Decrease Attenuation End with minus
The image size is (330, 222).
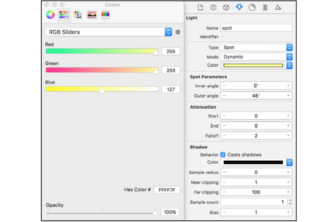224,126
